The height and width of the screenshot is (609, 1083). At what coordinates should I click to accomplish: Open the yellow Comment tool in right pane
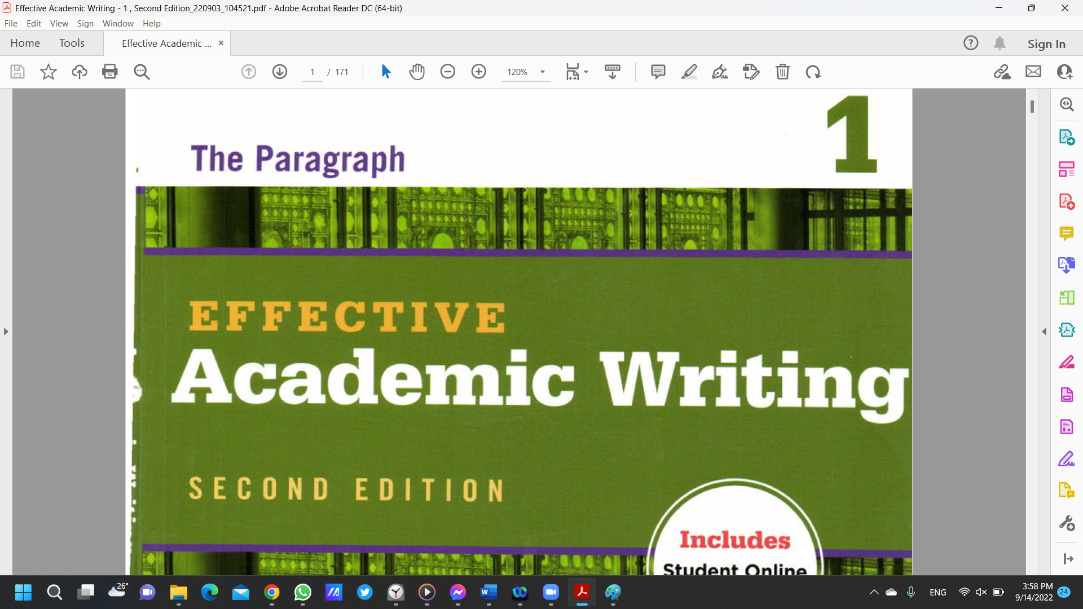click(x=1067, y=233)
